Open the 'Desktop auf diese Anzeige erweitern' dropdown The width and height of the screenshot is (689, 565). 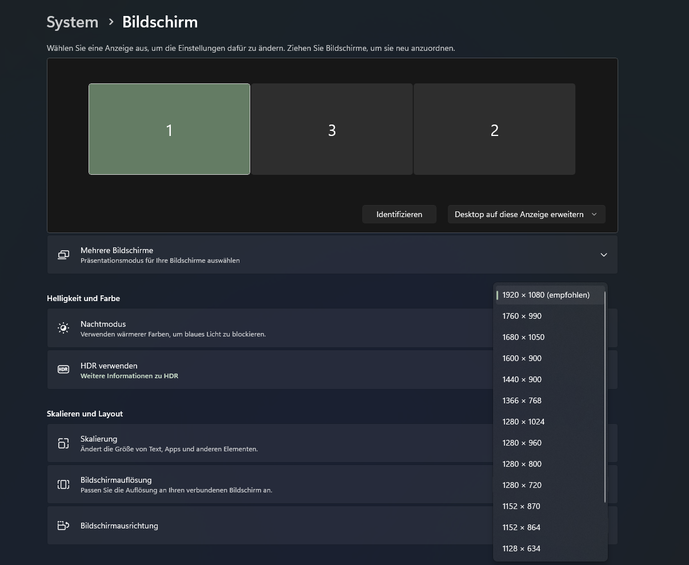[526, 214]
